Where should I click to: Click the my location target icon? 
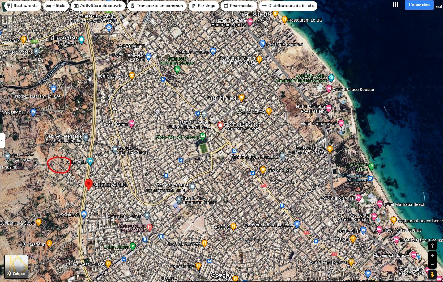pyautogui.click(x=432, y=246)
